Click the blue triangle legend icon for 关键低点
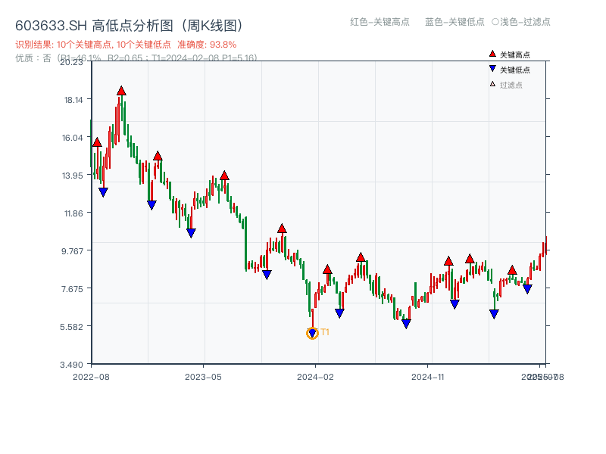The width and height of the screenshot is (606, 454). [x=492, y=70]
